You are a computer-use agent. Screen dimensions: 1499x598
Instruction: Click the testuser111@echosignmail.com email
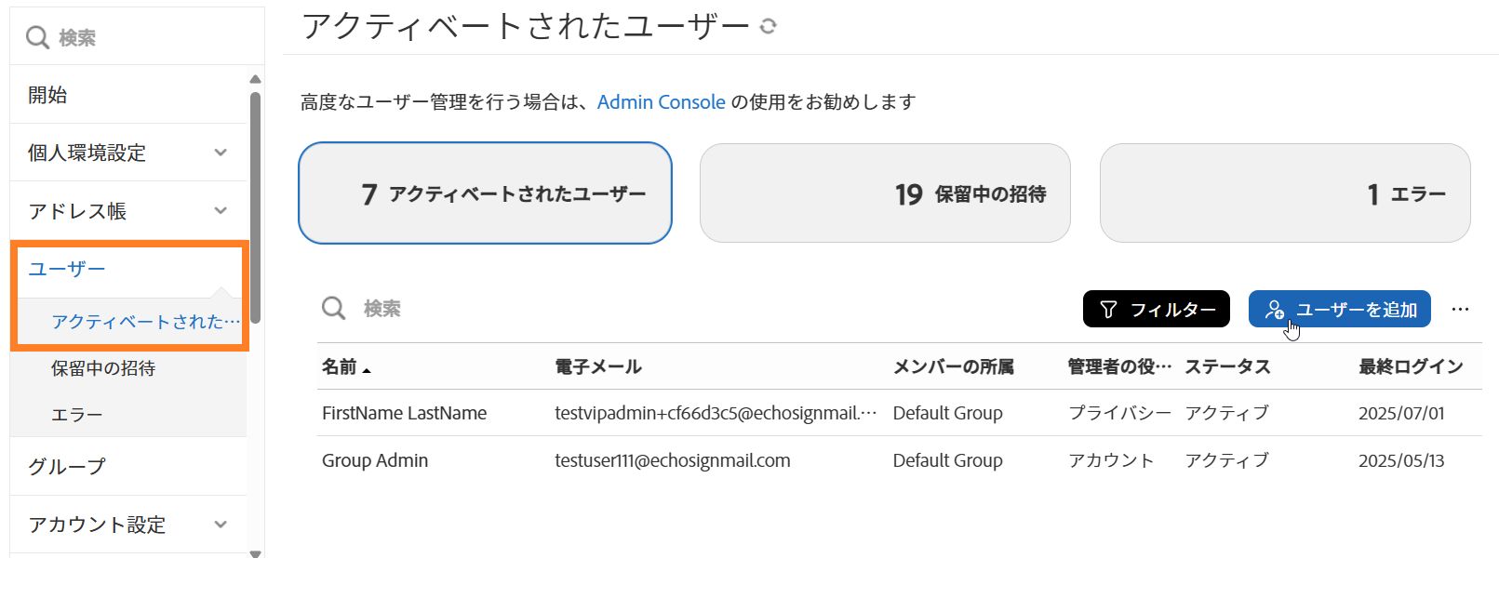[x=673, y=460]
